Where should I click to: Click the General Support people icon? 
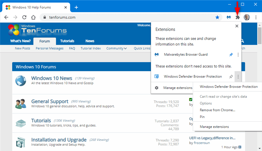21,104
